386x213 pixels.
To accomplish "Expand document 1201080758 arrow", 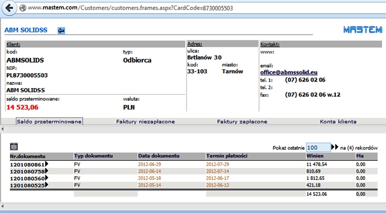I will pos(47,171).
